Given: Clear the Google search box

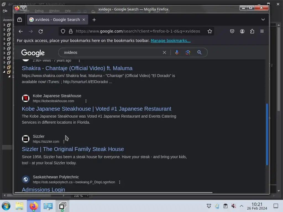Looking at the screenshot, I should tap(164, 52).
